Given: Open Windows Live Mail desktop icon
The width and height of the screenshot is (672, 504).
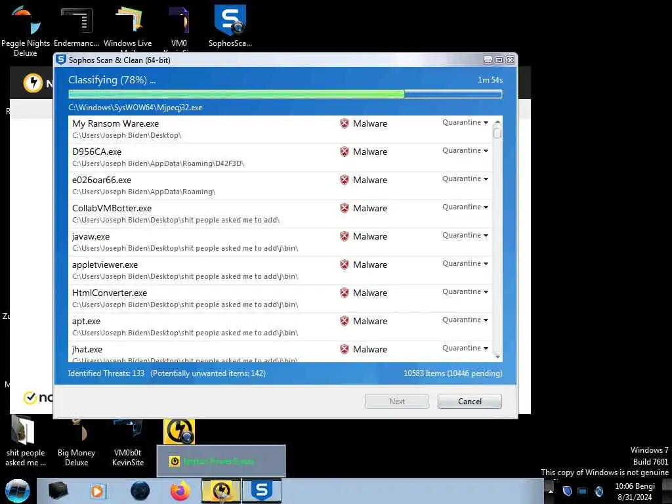Looking at the screenshot, I should coord(128,26).
